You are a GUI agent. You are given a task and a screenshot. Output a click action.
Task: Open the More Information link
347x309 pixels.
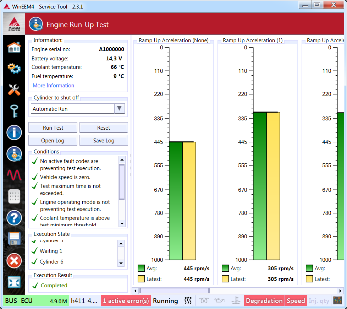pyautogui.click(x=53, y=86)
